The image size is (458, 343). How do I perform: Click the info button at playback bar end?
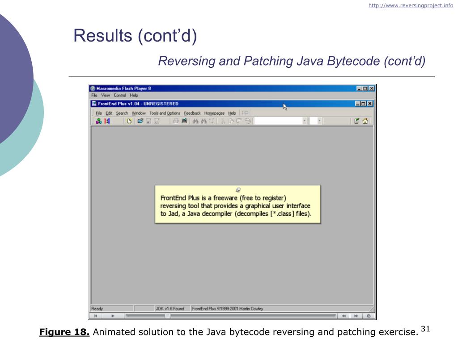click(x=369, y=316)
